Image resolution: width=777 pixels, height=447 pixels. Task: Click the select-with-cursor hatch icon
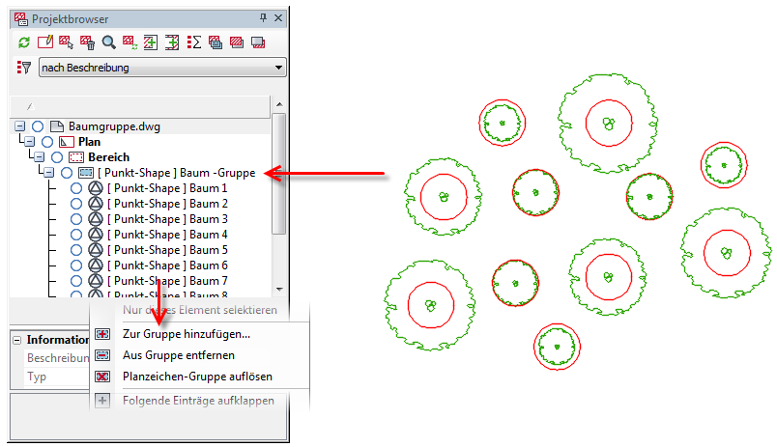[67, 42]
